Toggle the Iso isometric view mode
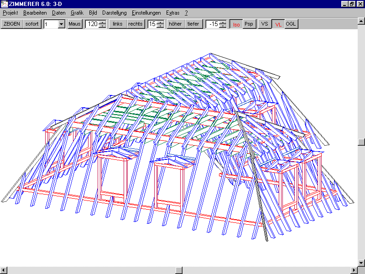Viewport: 365px width, 274px height. [236, 24]
